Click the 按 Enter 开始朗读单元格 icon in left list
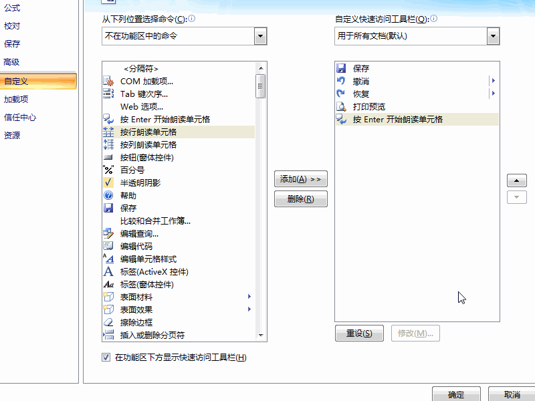535x401 pixels. [108, 120]
